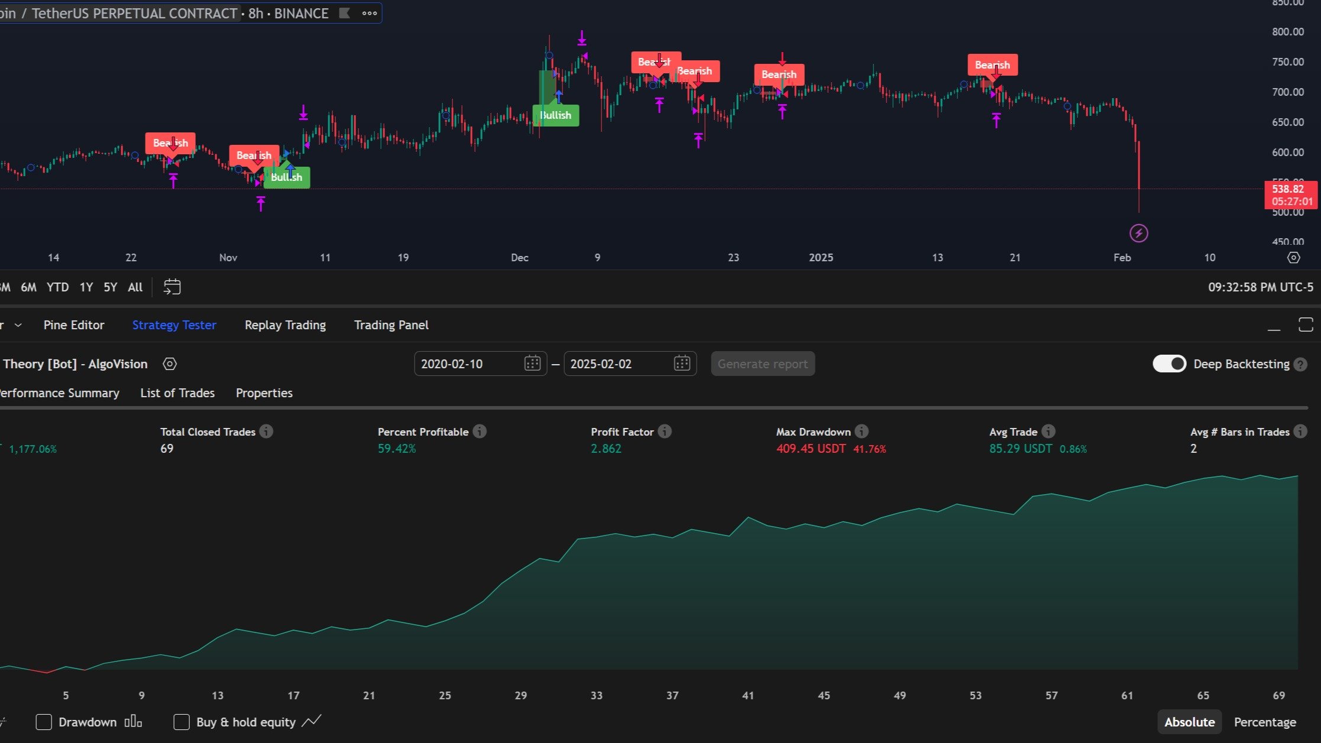Open the symbol legend more-options dots
The height and width of the screenshot is (743, 1321).
point(370,14)
